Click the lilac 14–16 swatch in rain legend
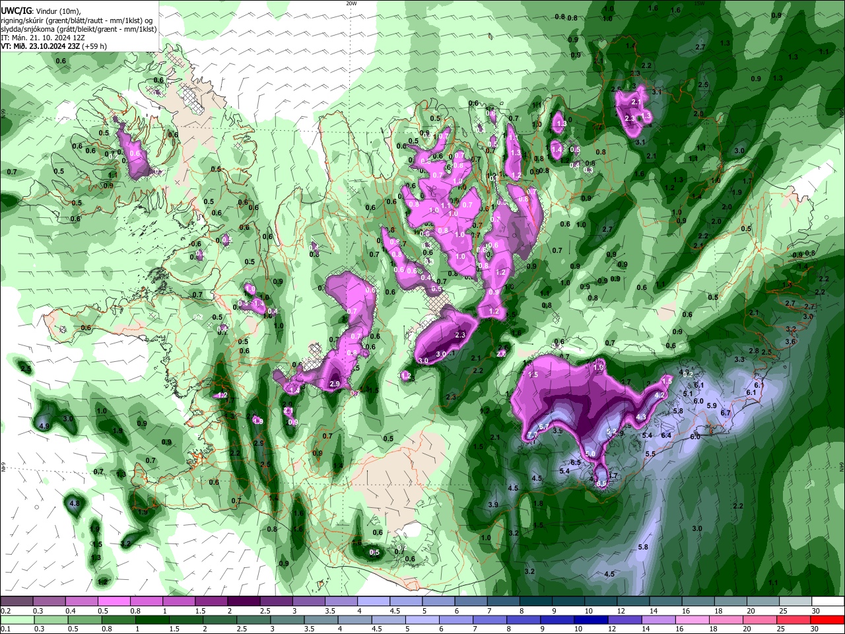The image size is (845, 634). tap(658, 619)
